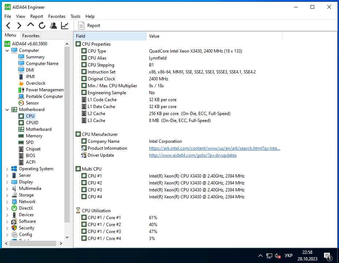339x263 pixels.
Task: Refresh the page with the circular arrow icon
Action: click(42, 26)
